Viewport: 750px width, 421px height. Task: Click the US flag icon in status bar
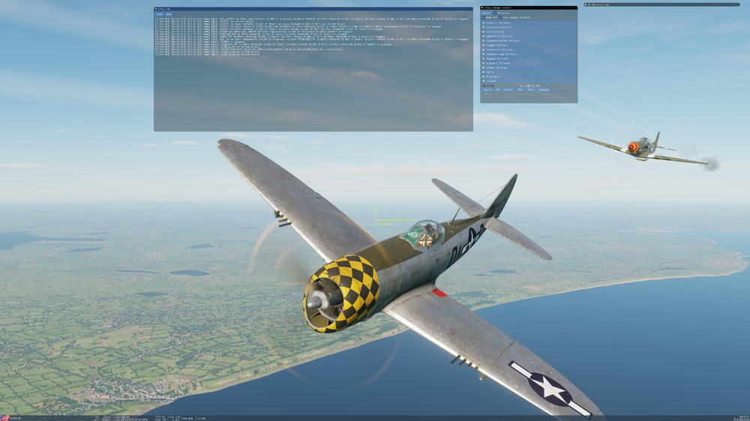pyautogui.click(x=4, y=418)
